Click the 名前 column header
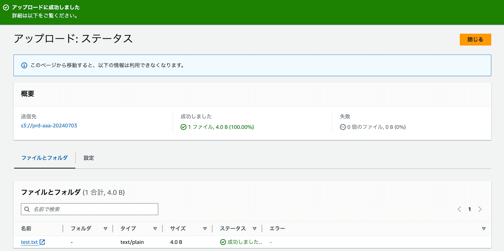The width and height of the screenshot is (504, 251). [x=26, y=229]
